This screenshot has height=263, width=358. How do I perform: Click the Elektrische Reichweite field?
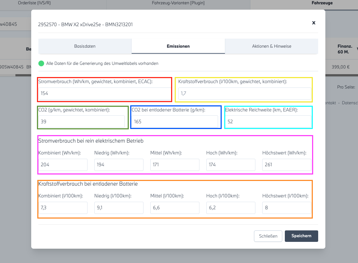[268, 121]
